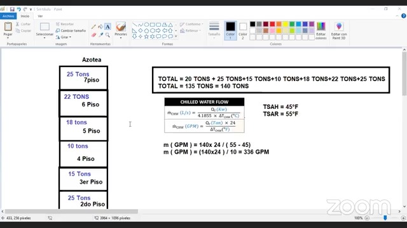This screenshot has height=228, width=407.
Task: Open Paint Help question mark icon
Action: point(404,16)
